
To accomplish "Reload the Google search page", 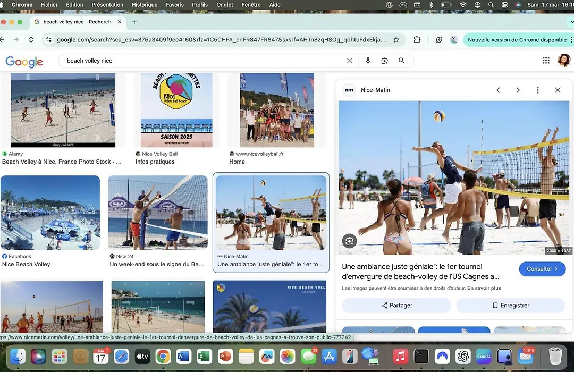I will coord(31,39).
